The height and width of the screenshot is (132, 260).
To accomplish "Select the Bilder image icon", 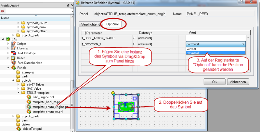I will (14, 58).
